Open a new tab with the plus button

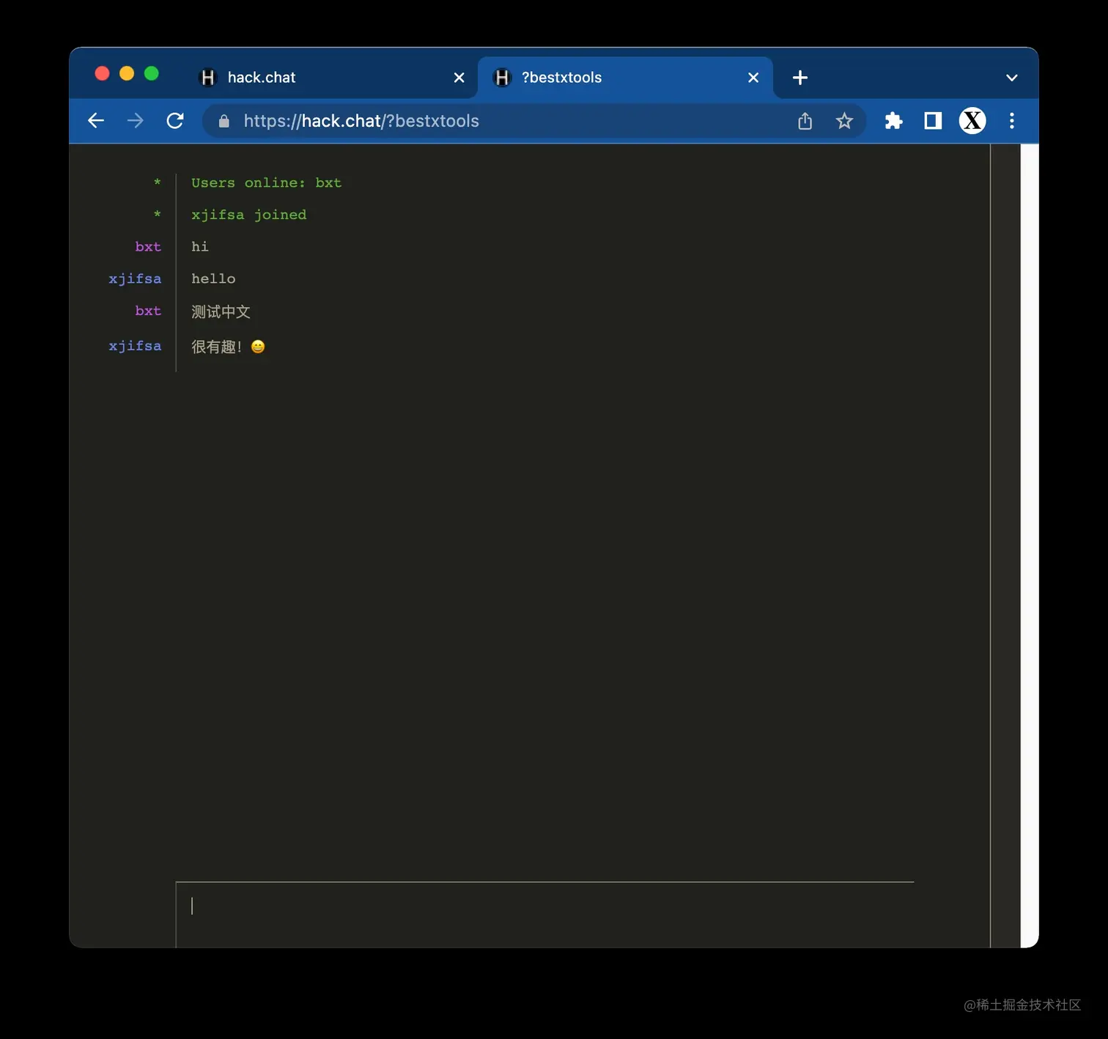pos(800,78)
